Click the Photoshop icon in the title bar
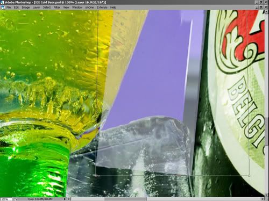The height and width of the screenshot is (201, 269). click(x=2, y=2)
